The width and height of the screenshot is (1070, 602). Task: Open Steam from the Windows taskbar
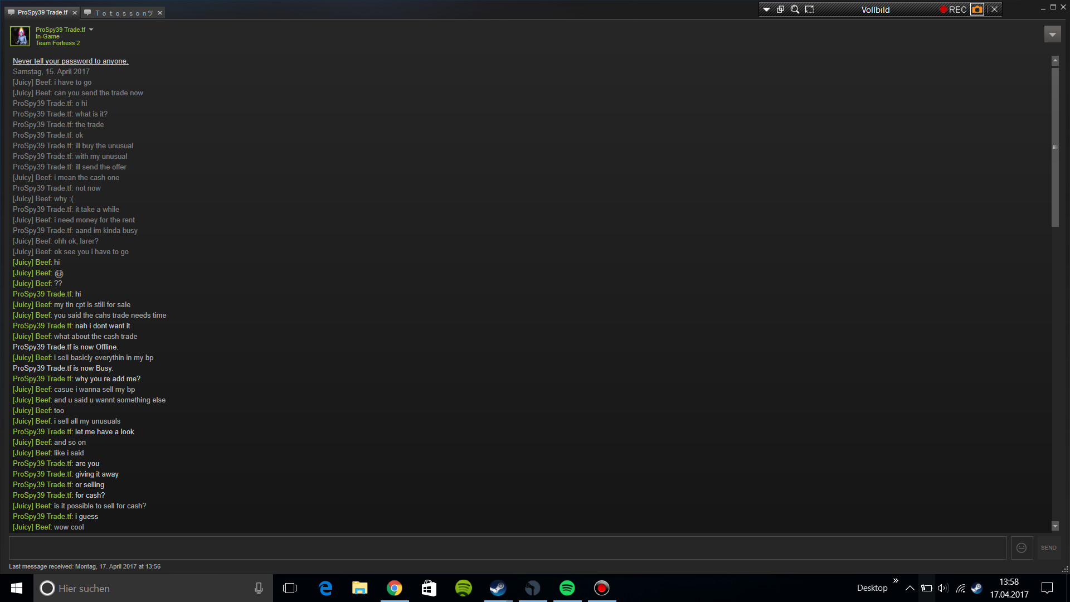click(x=498, y=588)
